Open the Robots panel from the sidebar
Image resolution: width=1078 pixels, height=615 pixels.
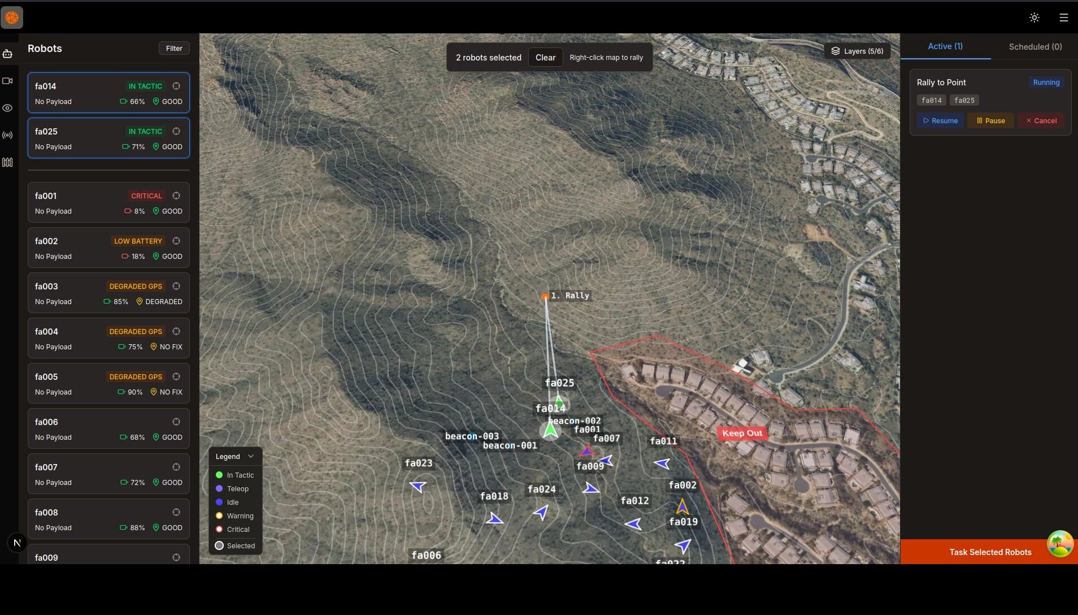[8, 54]
